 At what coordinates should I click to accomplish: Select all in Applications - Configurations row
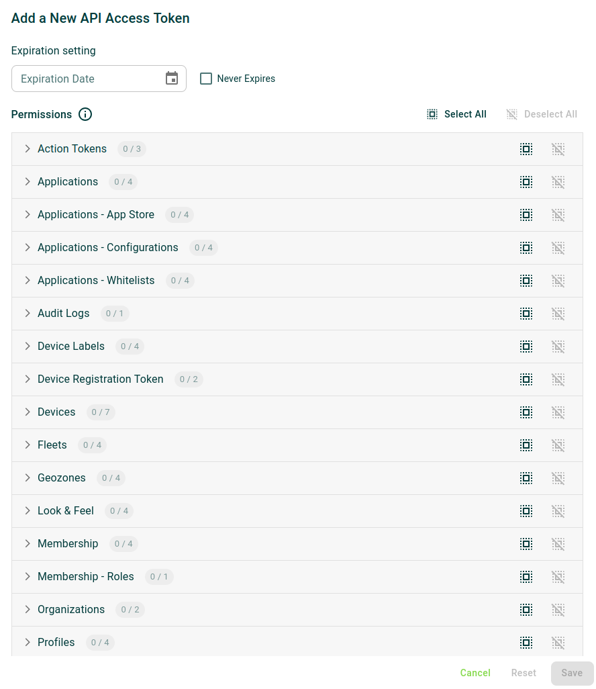pyautogui.click(x=526, y=248)
